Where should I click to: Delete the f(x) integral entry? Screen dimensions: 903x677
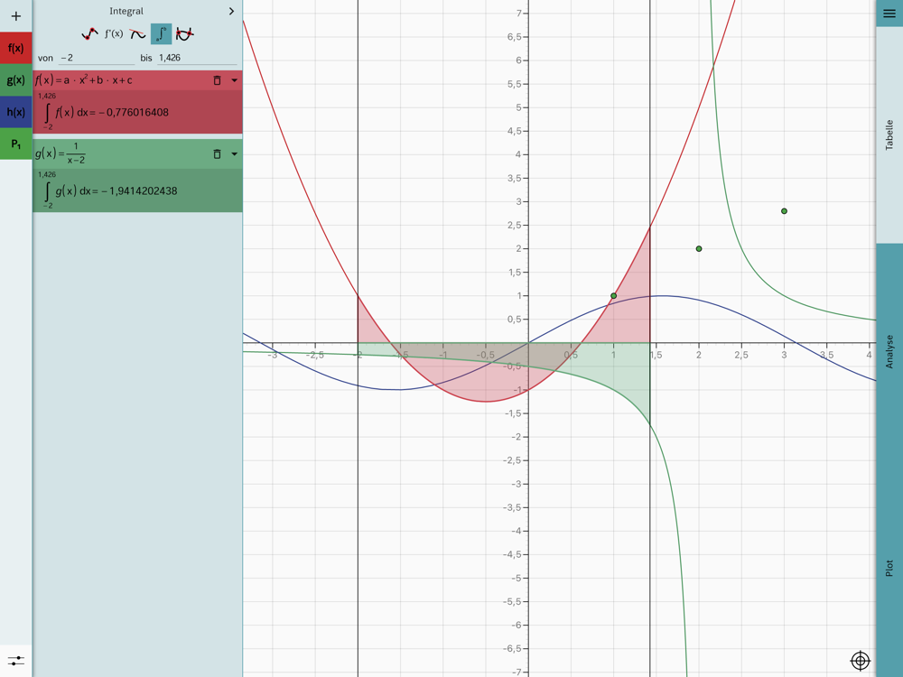pyautogui.click(x=217, y=80)
